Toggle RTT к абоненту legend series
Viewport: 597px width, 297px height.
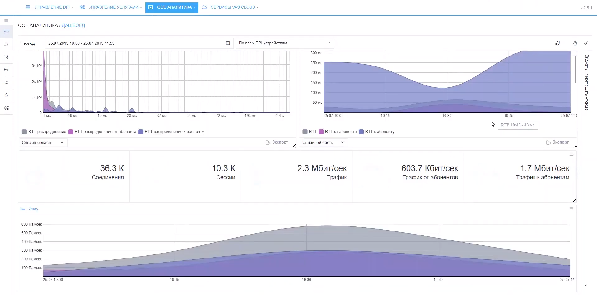pos(376,132)
